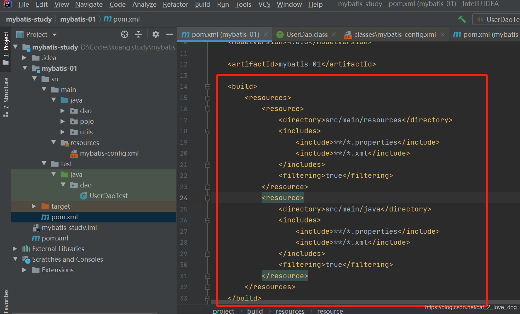
Task: Click the fold marker at line 18 gutter
Action: click(x=208, y=131)
